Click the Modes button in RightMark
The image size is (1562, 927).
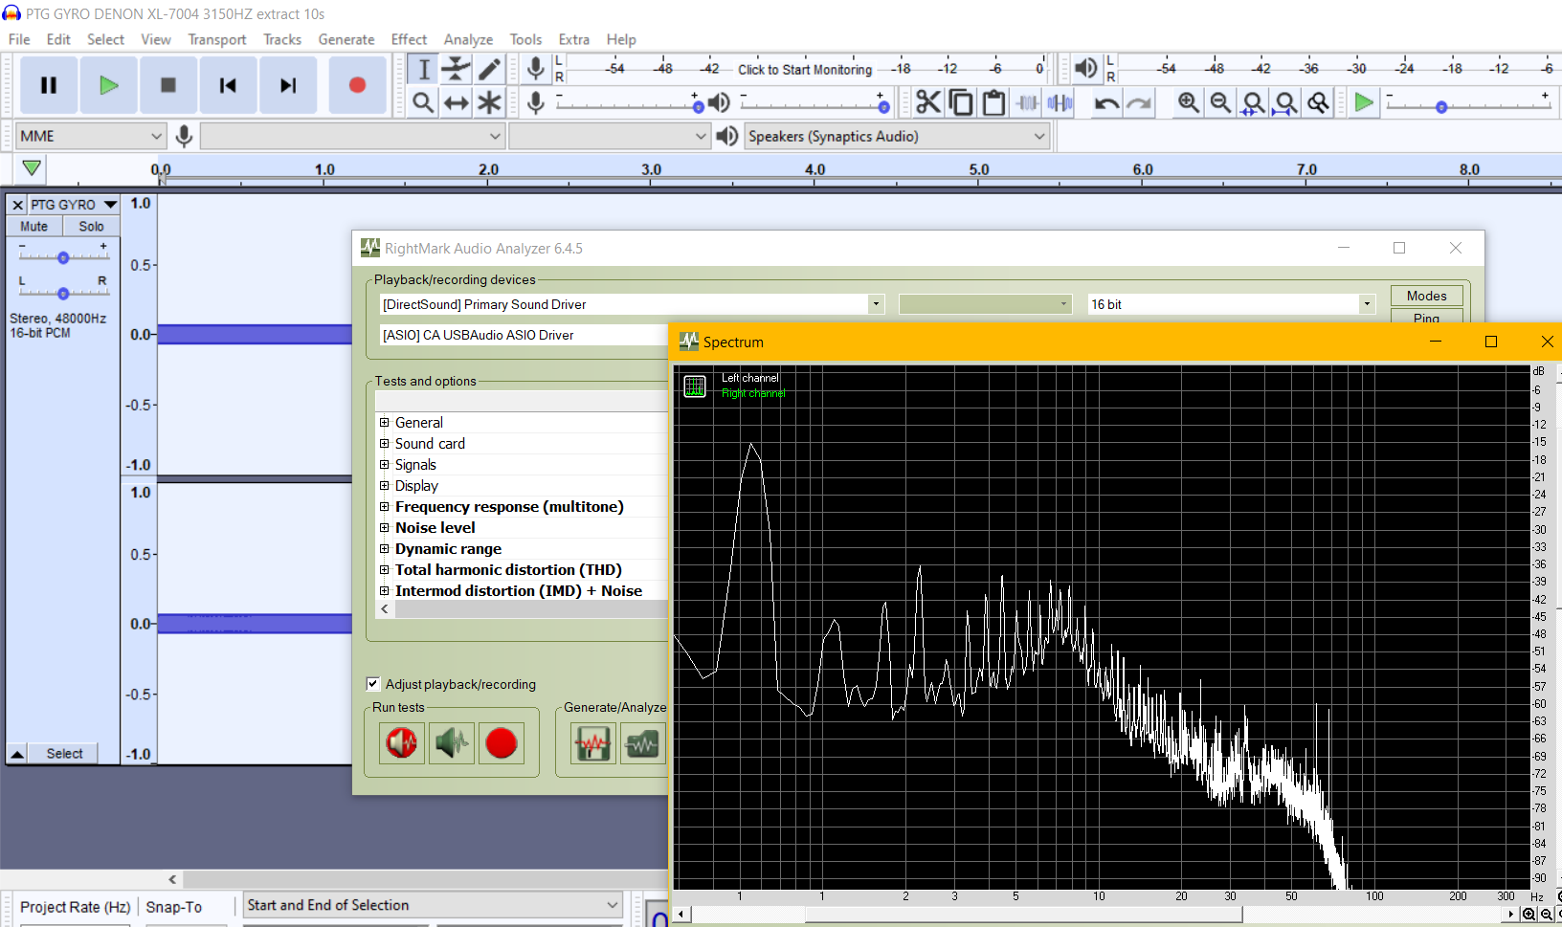point(1426,296)
